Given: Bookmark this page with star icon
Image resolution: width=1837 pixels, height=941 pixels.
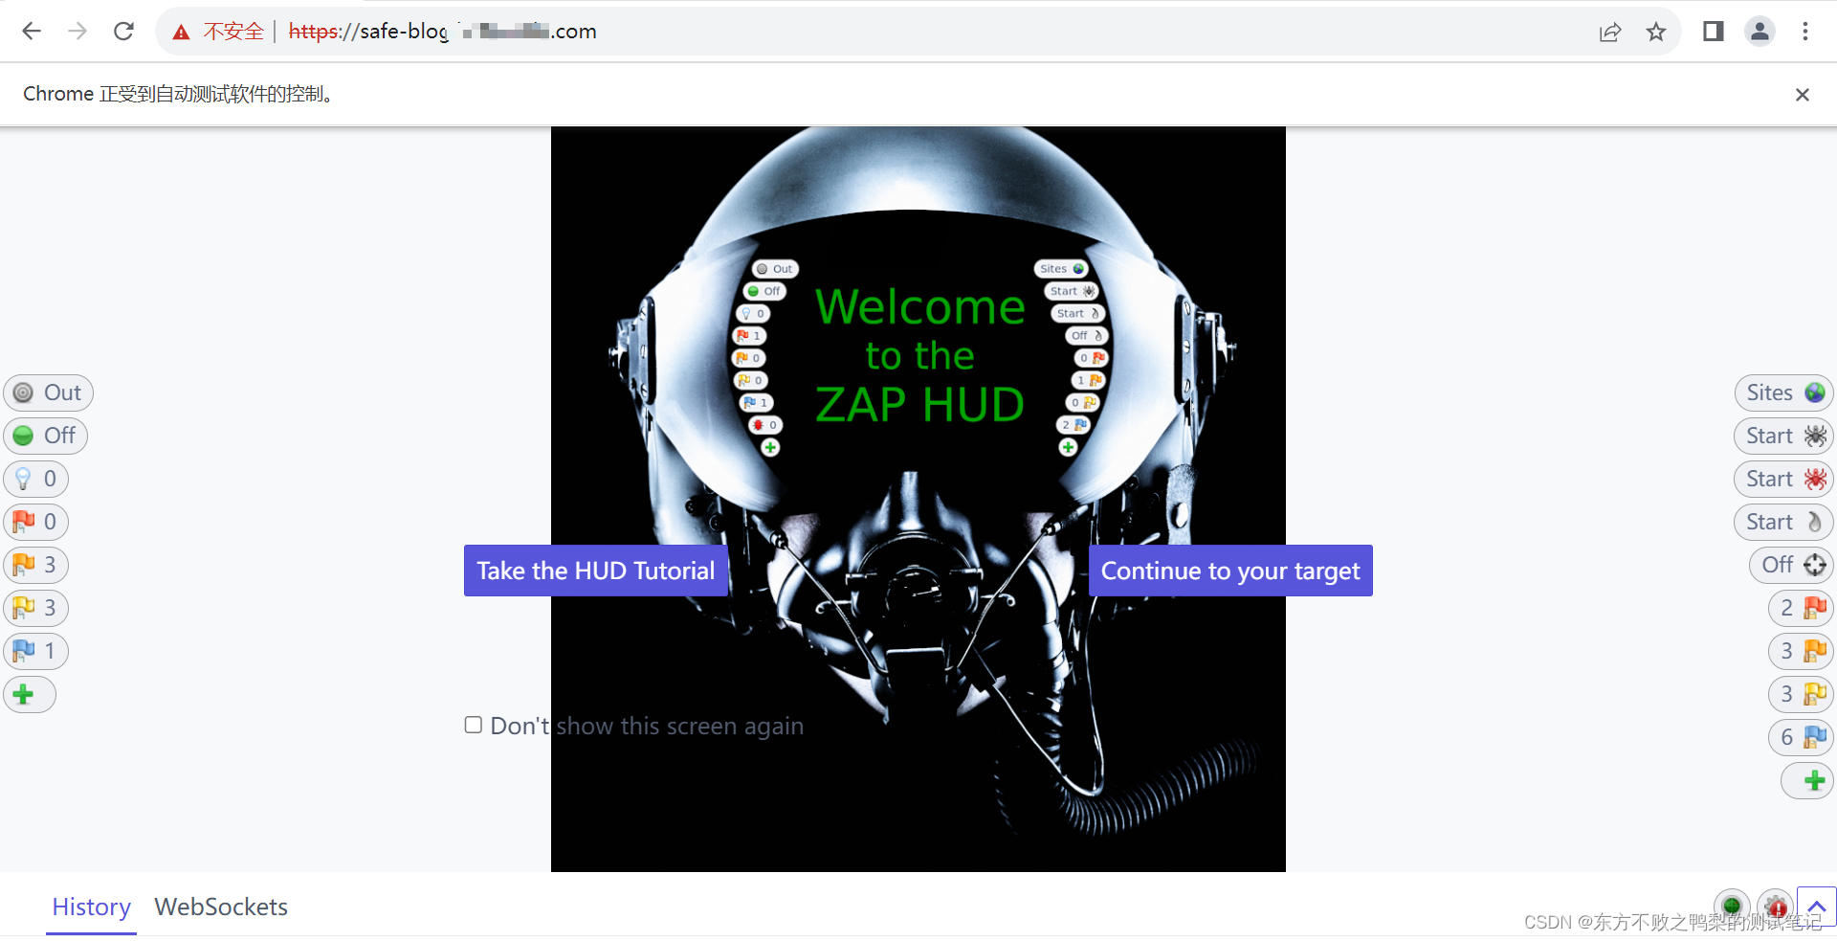Looking at the screenshot, I should pyautogui.click(x=1656, y=32).
